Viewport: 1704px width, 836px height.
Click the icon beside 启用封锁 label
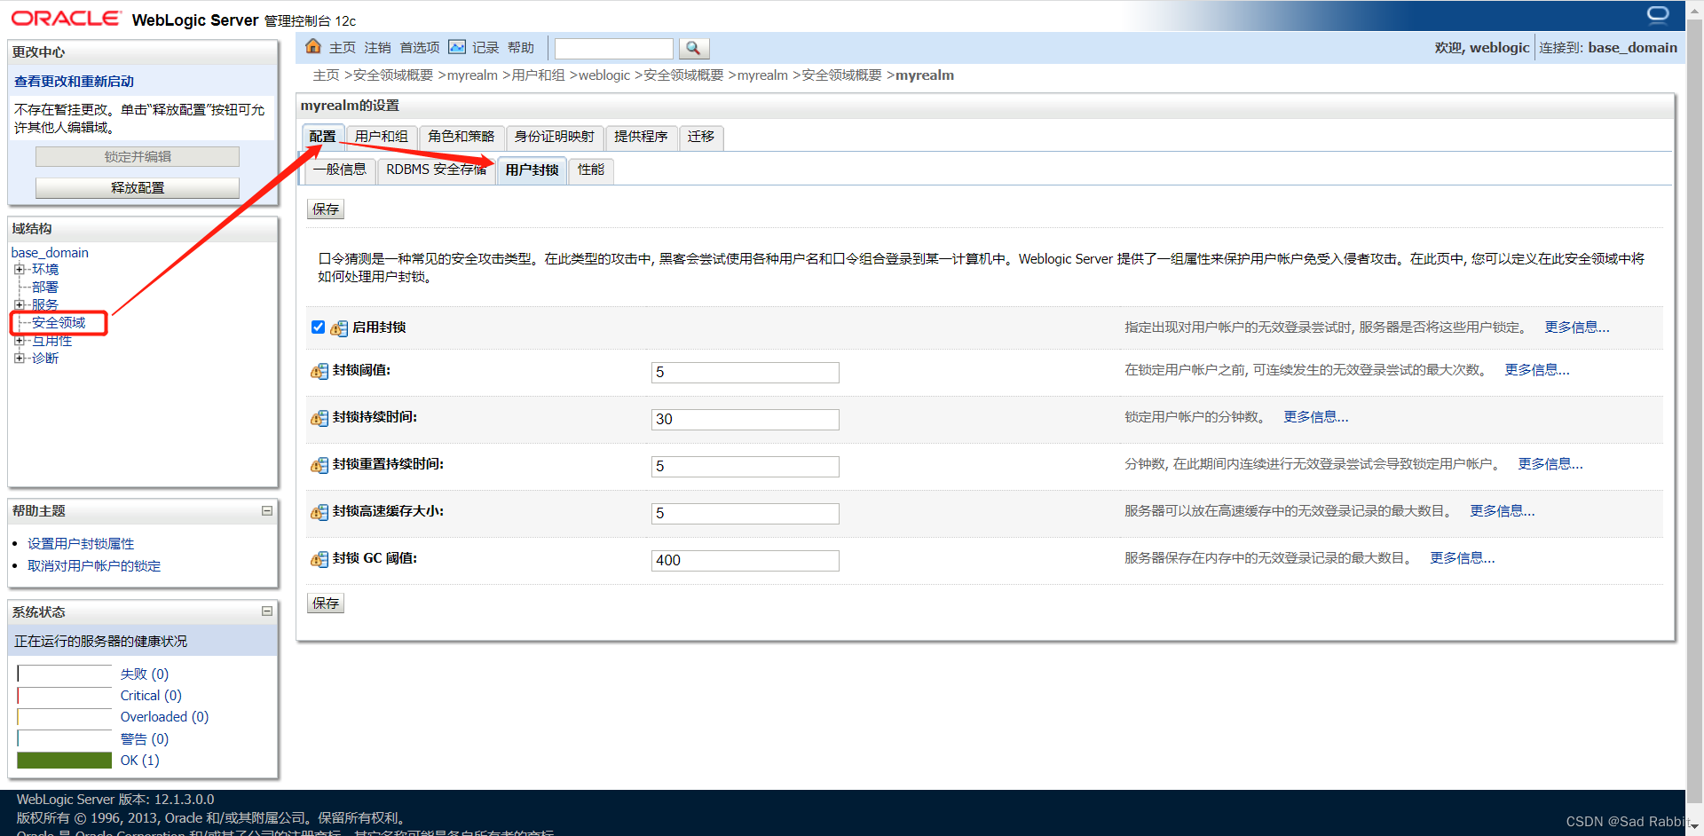point(339,328)
